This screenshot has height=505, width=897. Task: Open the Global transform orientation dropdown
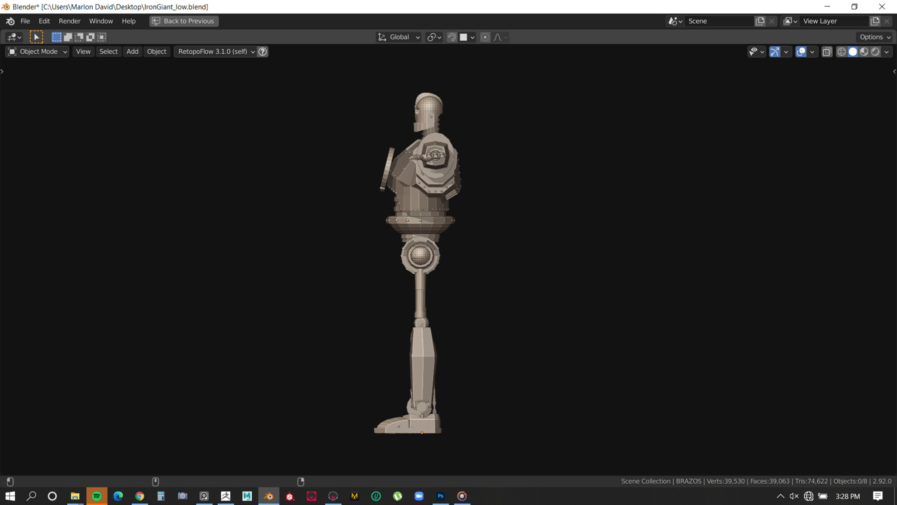coord(399,37)
